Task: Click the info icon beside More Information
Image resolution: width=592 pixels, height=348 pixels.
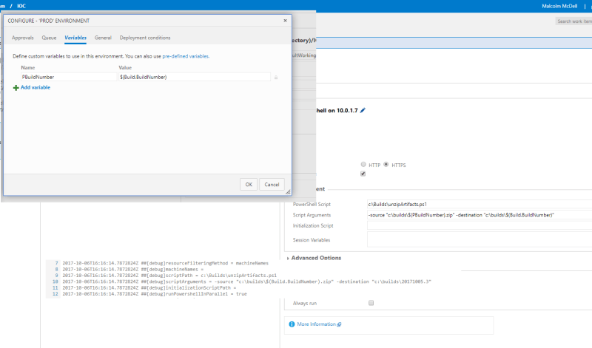Action: (292, 324)
